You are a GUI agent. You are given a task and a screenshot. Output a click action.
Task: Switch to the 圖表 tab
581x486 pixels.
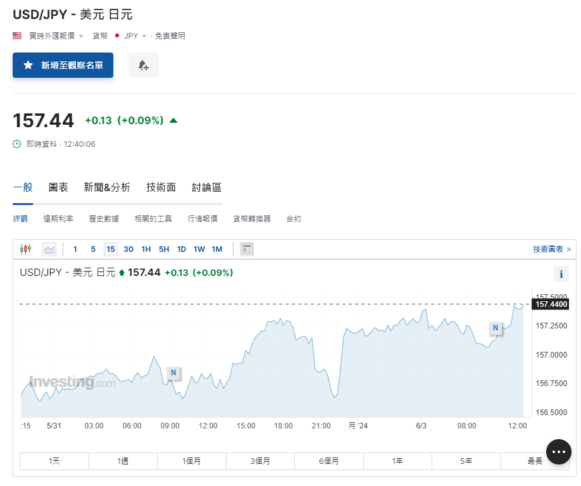pos(58,187)
